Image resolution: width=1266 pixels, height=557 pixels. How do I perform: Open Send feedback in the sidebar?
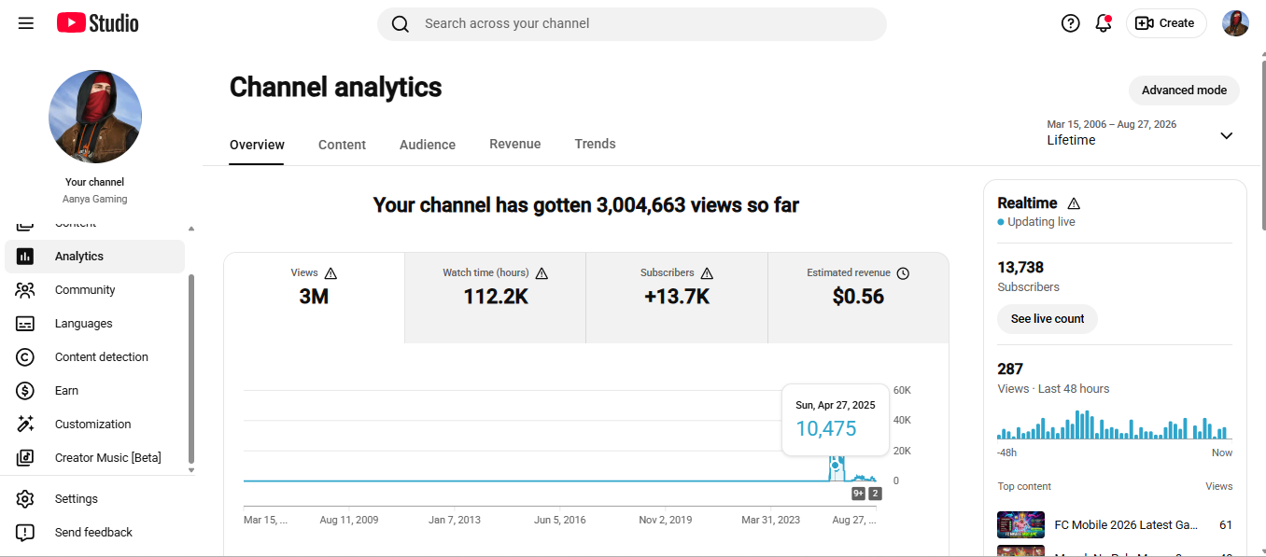point(94,533)
